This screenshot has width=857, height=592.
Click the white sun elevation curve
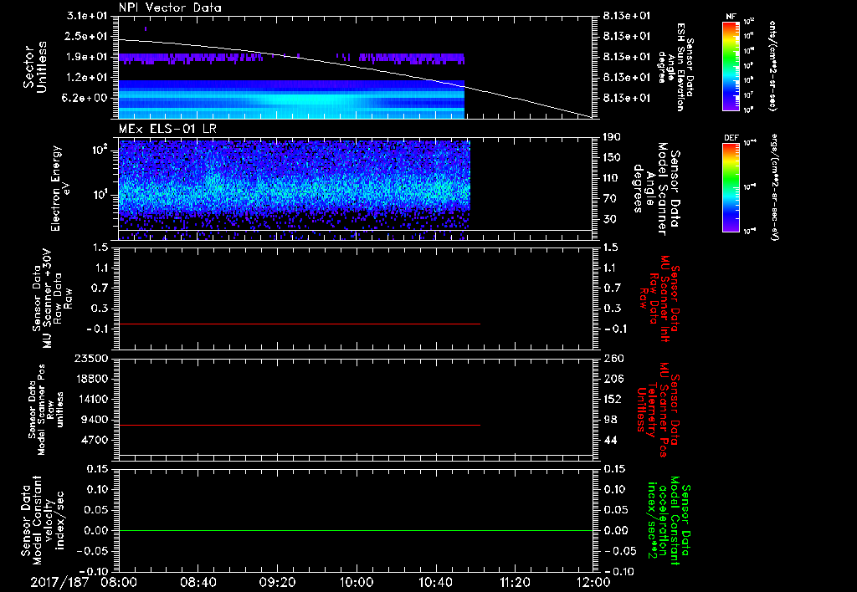(x=356, y=67)
